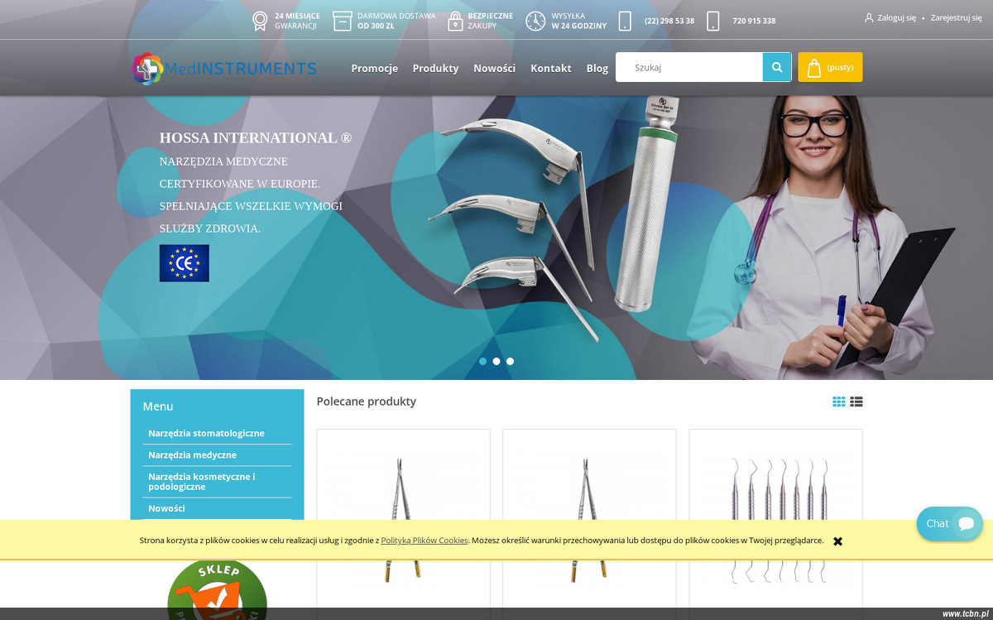Click the DARMOWA DOSTAWA OD 300 ZŁ text
Screen dimensions: 993x620
pos(396,21)
